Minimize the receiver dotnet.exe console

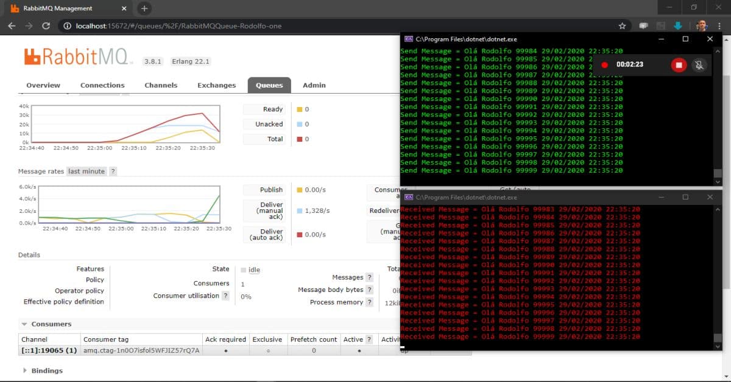tap(661, 197)
